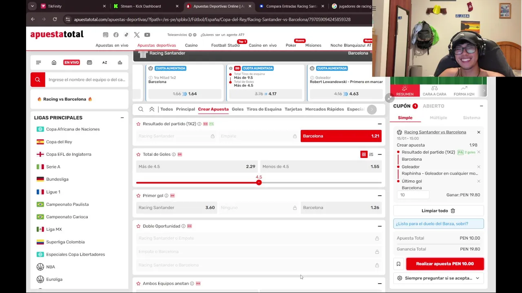
Task: Remove Resultado del partido selection from coupon
Action: 479,152
